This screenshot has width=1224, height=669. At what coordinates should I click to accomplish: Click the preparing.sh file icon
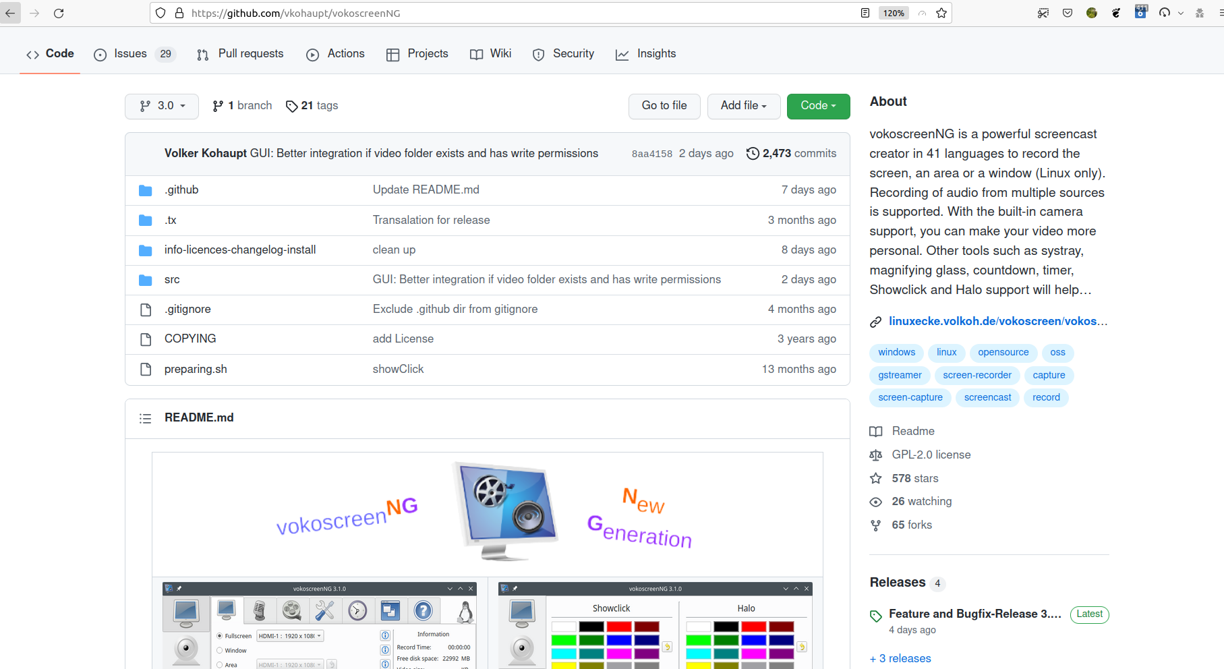pos(145,370)
